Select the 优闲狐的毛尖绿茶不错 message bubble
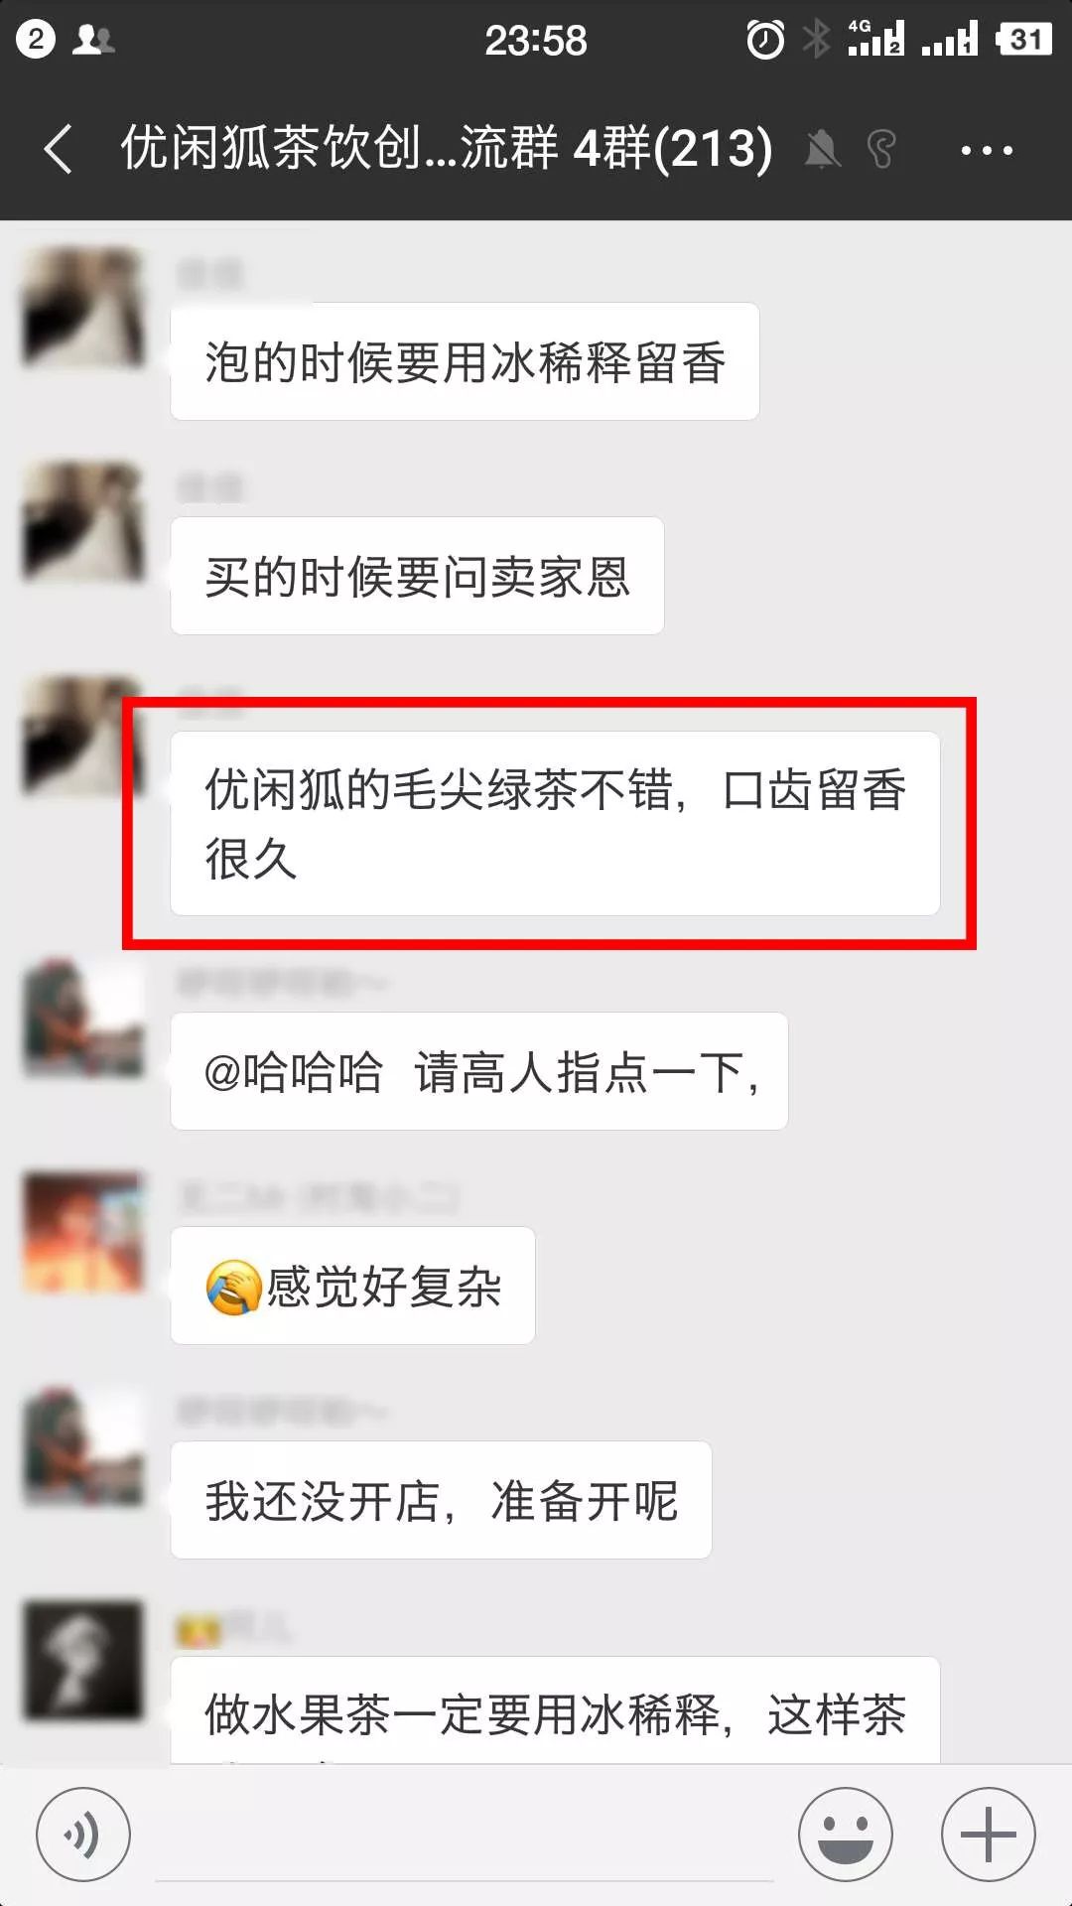1072x1906 pixels. [x=555, y=823]
